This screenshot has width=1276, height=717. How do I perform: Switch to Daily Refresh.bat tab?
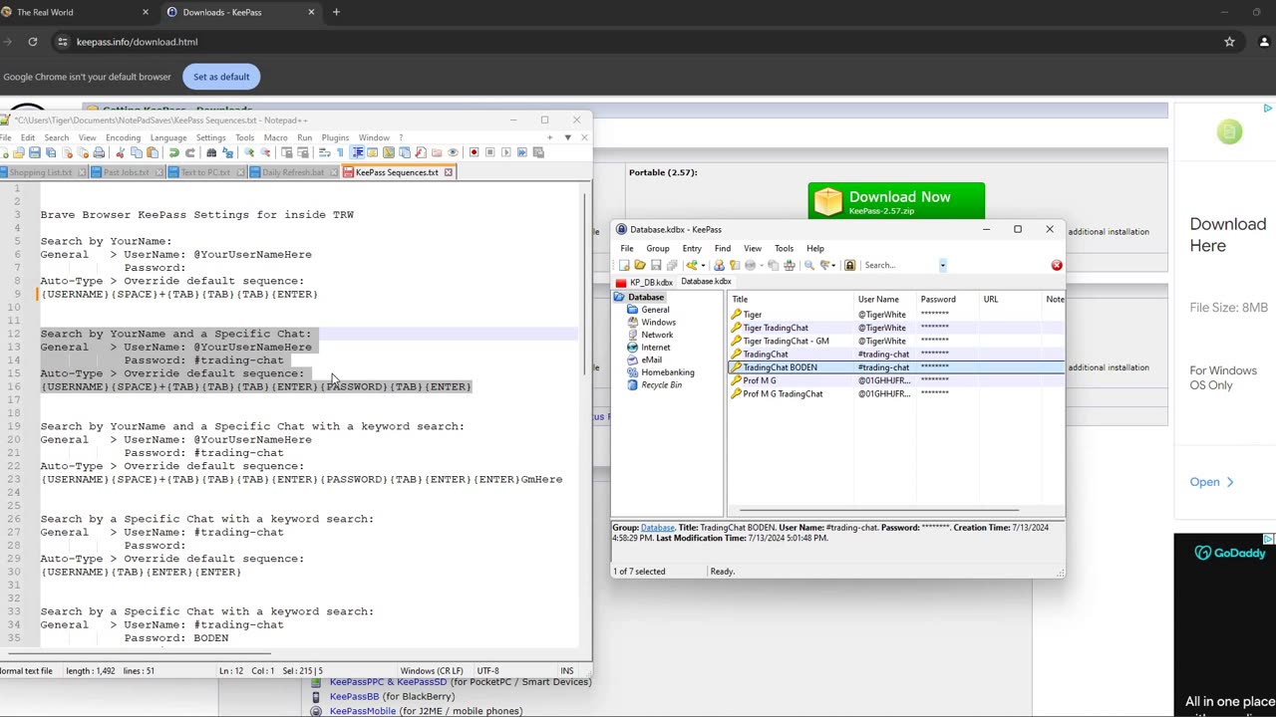pos(292,172)
